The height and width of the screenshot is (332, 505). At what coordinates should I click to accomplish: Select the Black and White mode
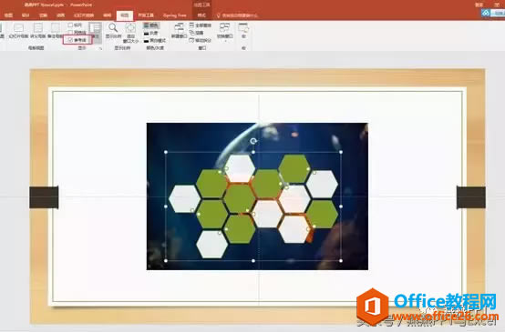point(155,41)
